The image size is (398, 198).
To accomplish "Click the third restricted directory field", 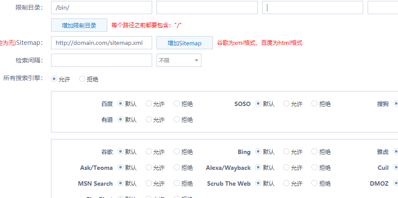I will (313, 7).
